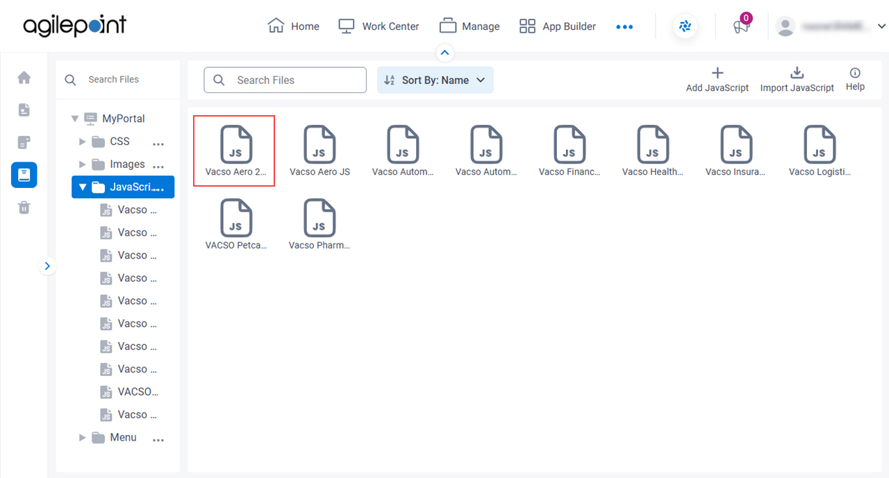Open the VACSO Petca... file

click(x=236, y=225)
